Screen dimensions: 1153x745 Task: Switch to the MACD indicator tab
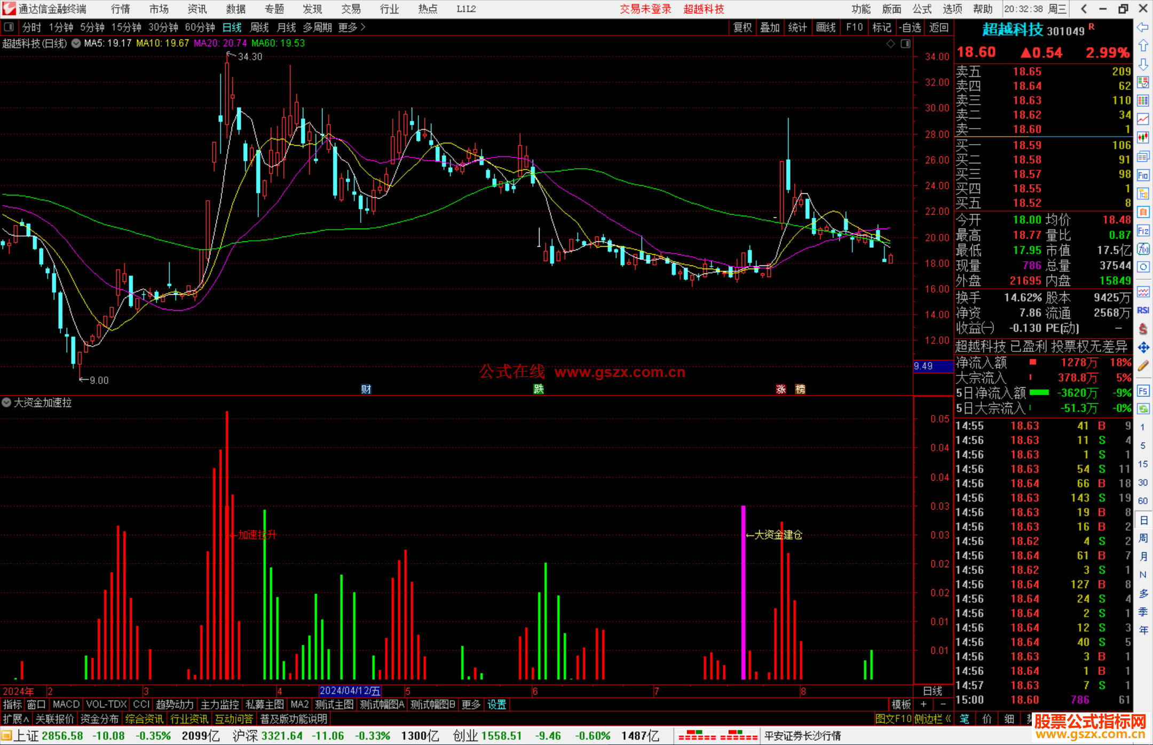[66, 704]
